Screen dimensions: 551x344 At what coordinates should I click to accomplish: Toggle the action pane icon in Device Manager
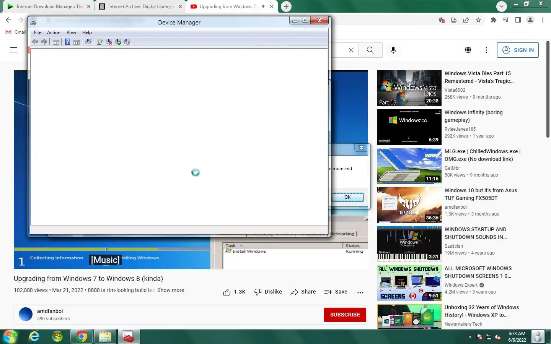tap(77, 42)
